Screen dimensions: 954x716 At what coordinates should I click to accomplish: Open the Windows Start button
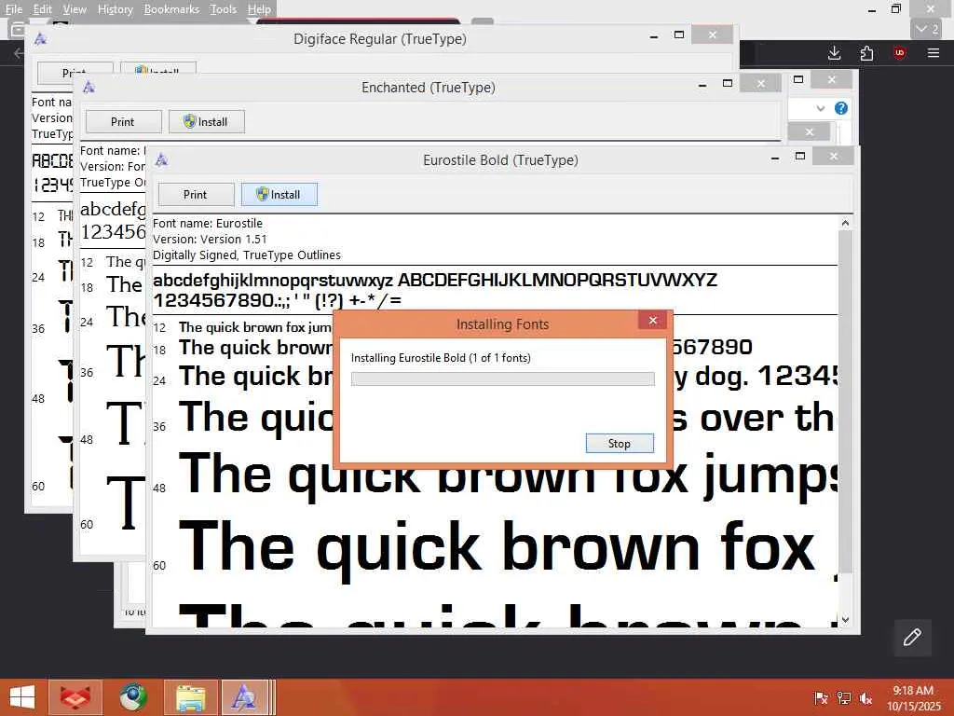(22, 697)
